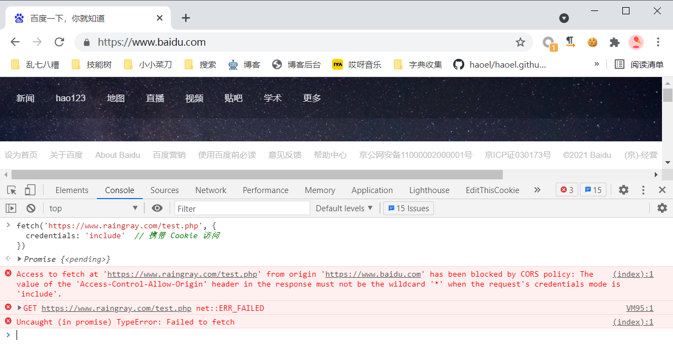Viewport: 673px width, 346px height.
Task: Switch to the Application tab
Action: pos(372,190)
